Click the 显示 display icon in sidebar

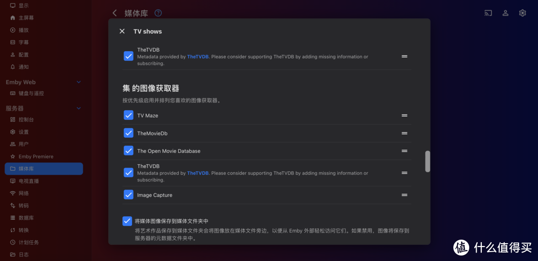pyautogui.click(x=12, y=5)
